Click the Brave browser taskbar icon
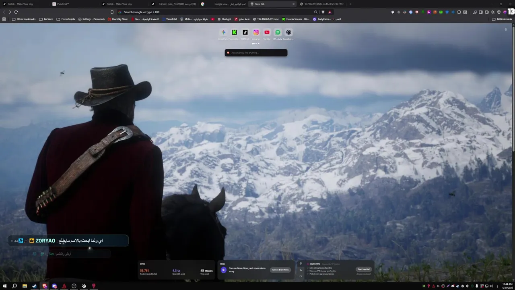The width and height of the screenshot is (515, 290). coord(45,286)
